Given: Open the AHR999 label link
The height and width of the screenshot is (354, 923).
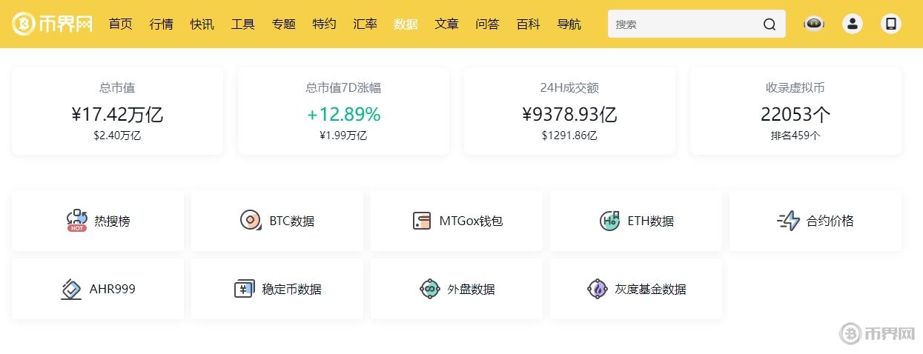Looking at the screenshot, I should coord(113,289).
